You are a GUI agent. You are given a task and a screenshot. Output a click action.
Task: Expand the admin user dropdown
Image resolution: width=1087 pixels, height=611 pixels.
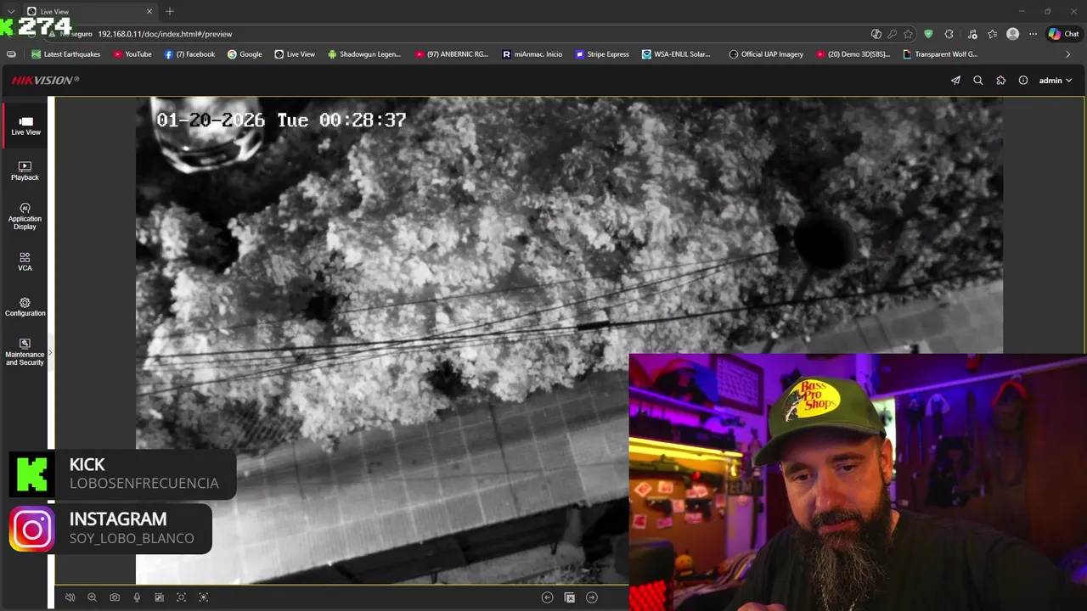1056,80
